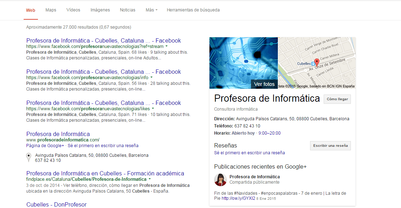
Task: Open the blue circuit board photo
Action: (243, 63)
